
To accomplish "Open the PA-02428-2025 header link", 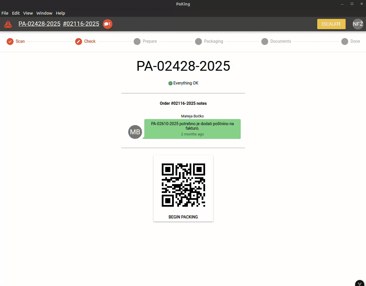I will pos(40,24).
